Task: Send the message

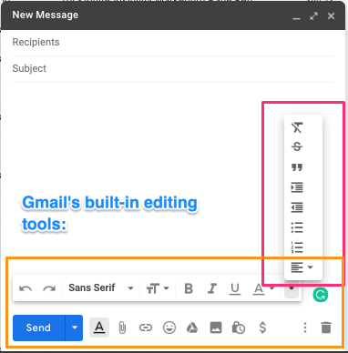Action: point(38,328)
